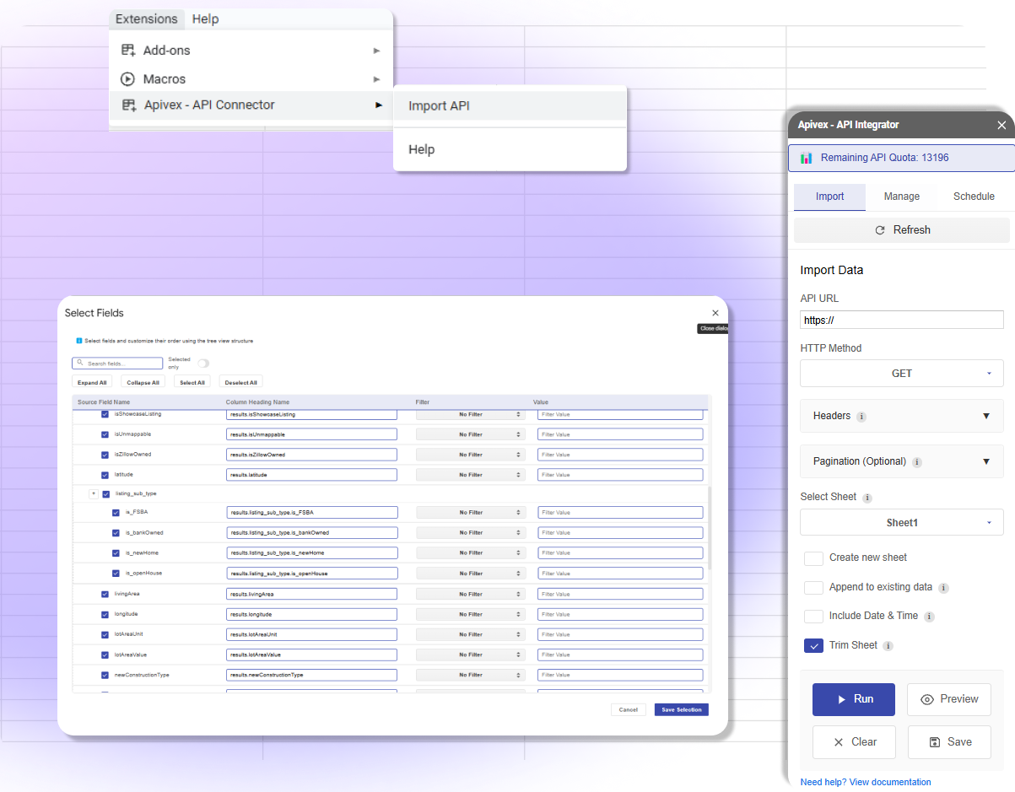Screen dimensions: 1015x792
Task: Uncheck the Trim Sheet checkbox
Action: coord(813,646)
